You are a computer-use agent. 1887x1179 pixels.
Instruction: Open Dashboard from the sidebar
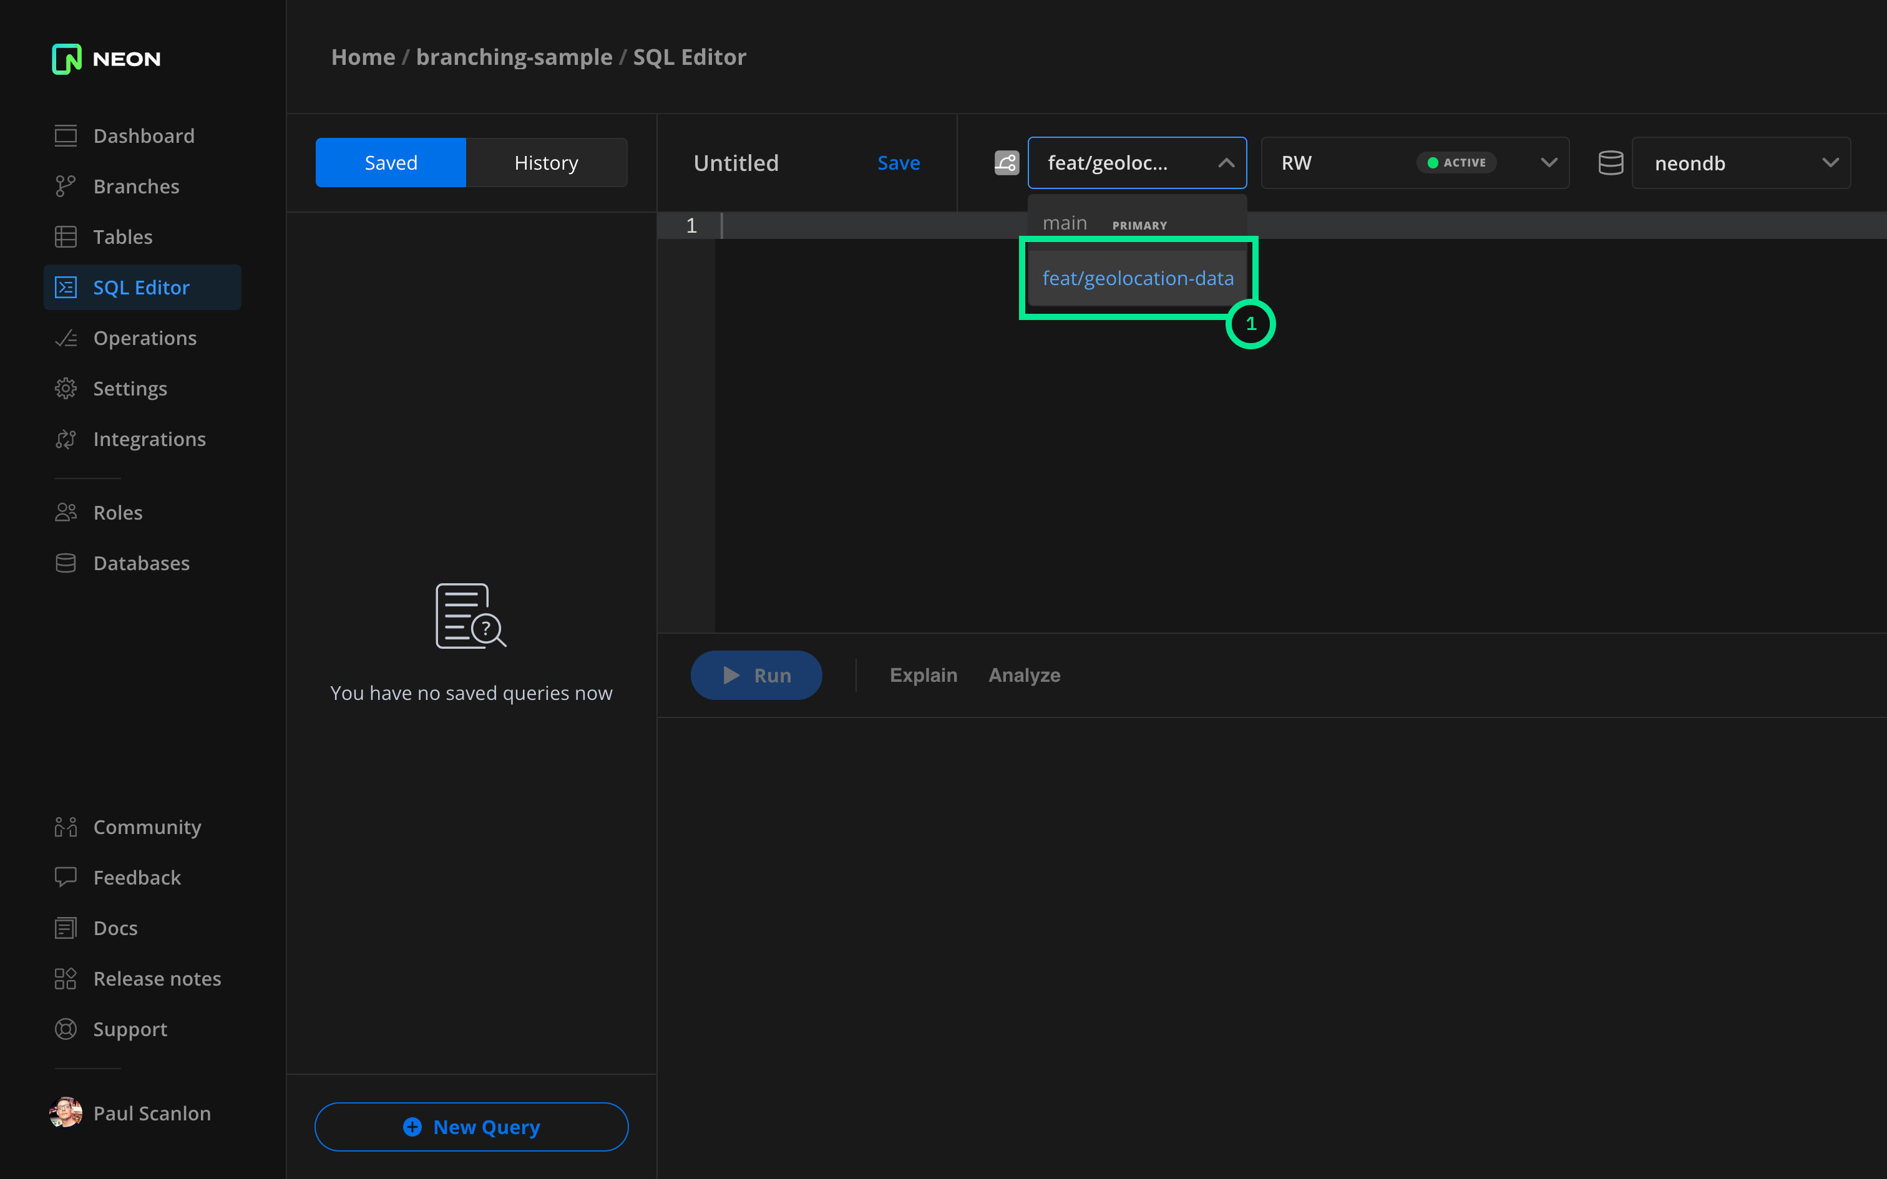[x=143, y=136]
